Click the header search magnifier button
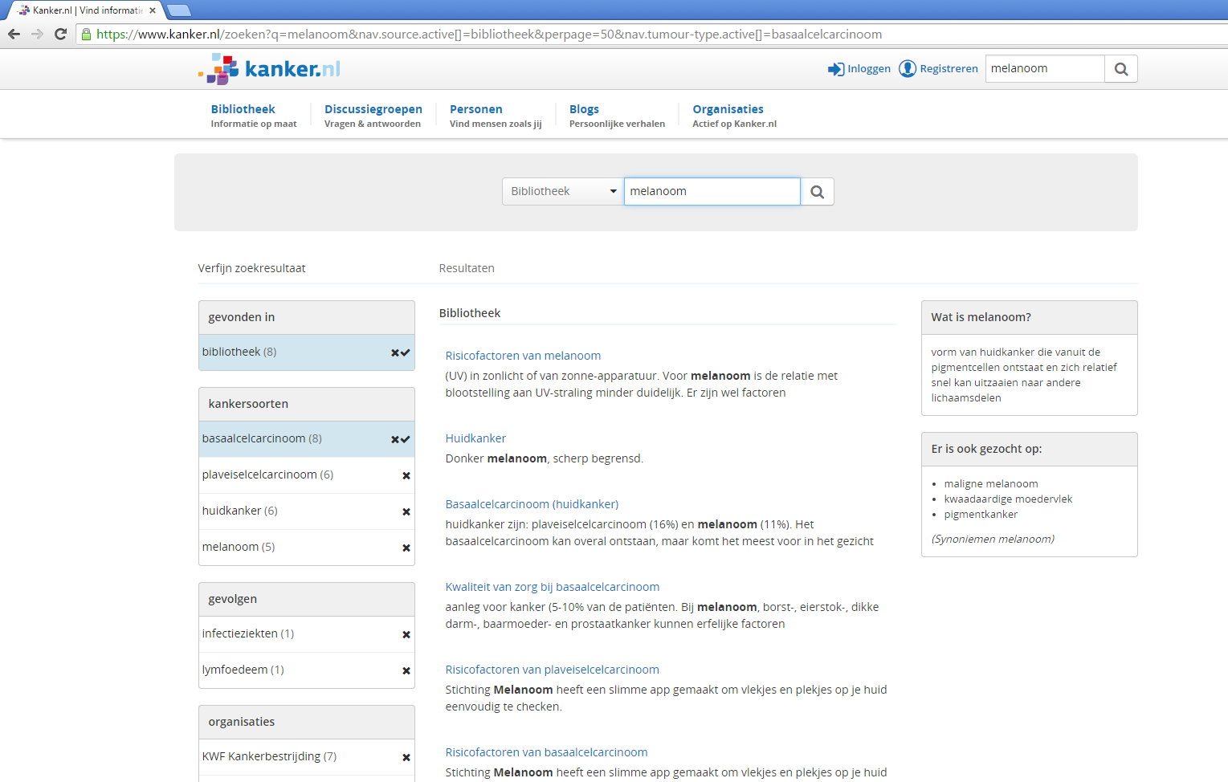 coord(1121,69)
